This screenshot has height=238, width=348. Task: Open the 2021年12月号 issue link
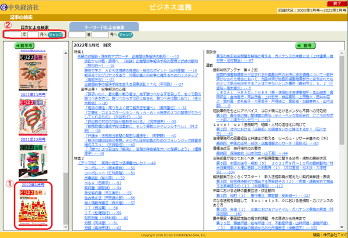click(33, 139)
